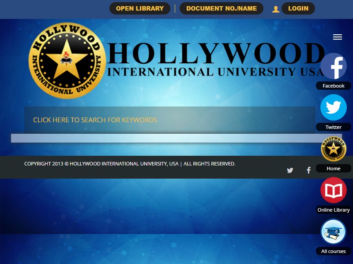Click the round Twitter bird icon in sidebar
The image size is (353, 264).
pyautogui.click(x=334, y=107)
